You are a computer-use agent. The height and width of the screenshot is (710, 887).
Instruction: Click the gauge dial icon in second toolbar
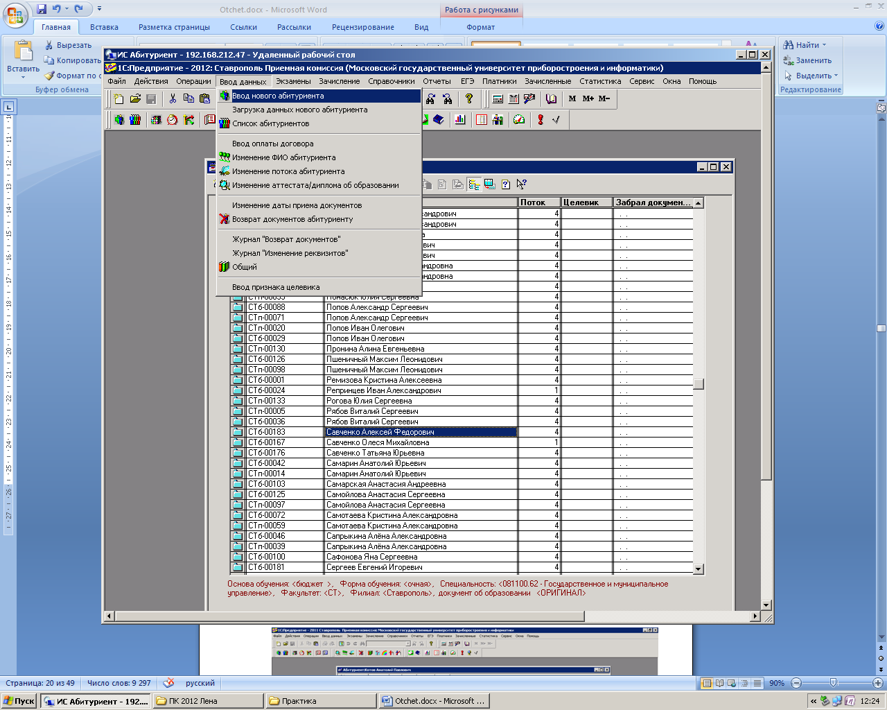[519, 120]
